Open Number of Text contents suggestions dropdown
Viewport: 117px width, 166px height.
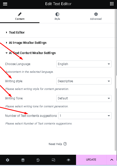pos(85,116)
